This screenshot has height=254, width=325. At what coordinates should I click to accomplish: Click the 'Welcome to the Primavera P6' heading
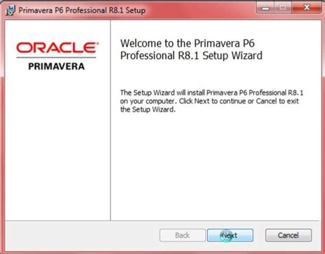click(x=191, y=49)
